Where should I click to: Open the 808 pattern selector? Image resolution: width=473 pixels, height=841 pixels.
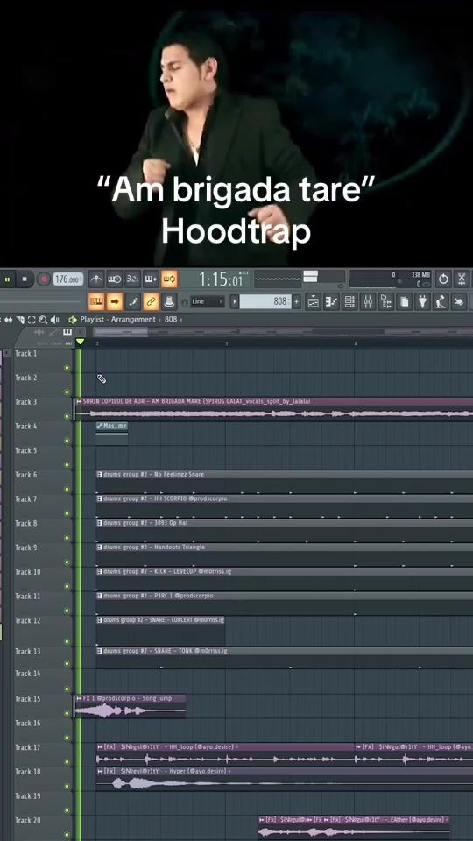pos(265,302)
